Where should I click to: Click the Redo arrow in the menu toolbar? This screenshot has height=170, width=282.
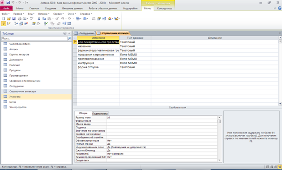pyautogui.click(x=70, y=18)
